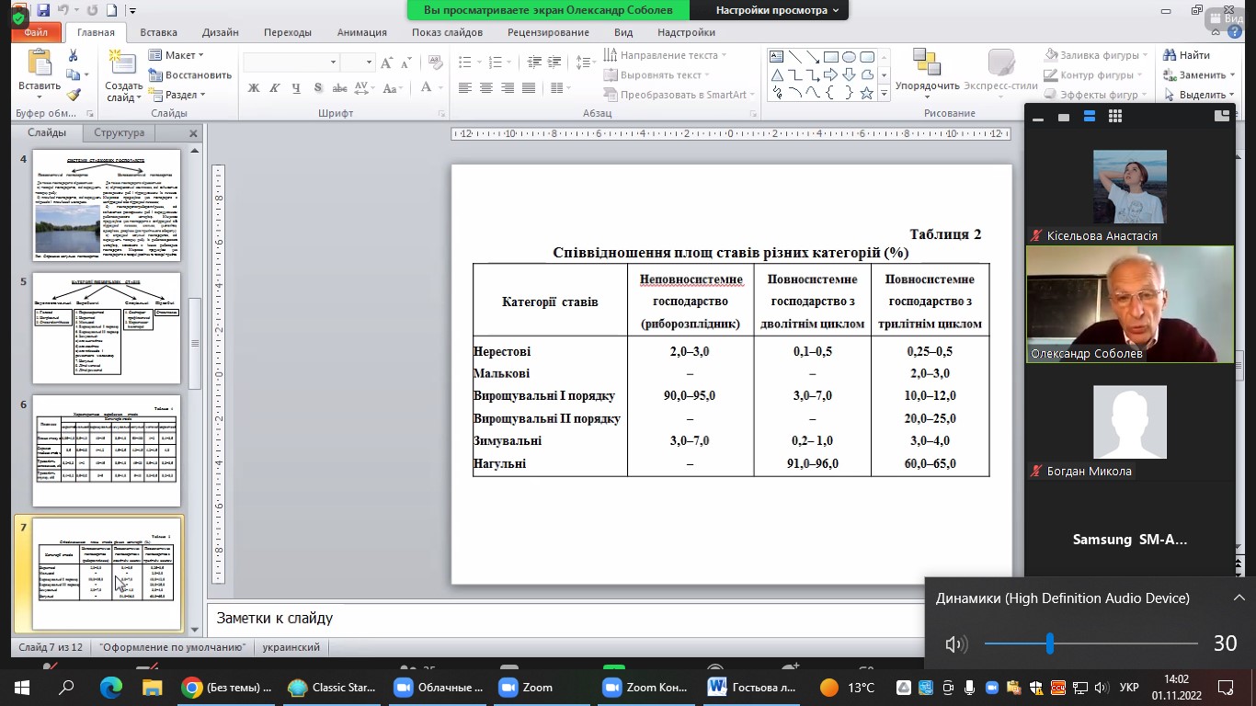1256x706 pixels.
Task: Click the Find binoculars icon
Action: click(1170, 55)
